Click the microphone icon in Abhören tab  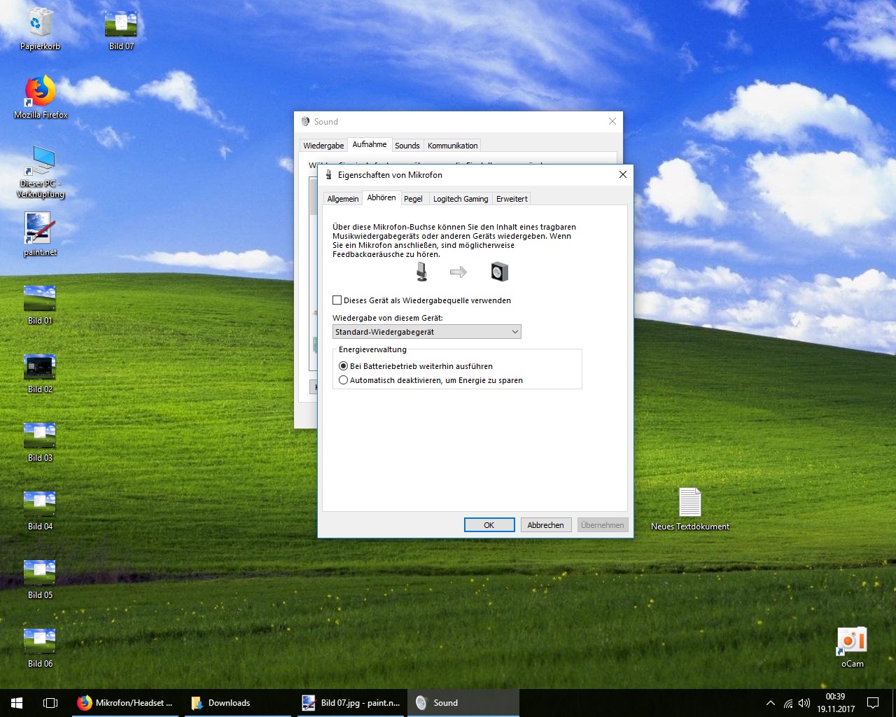click(421, 272)
